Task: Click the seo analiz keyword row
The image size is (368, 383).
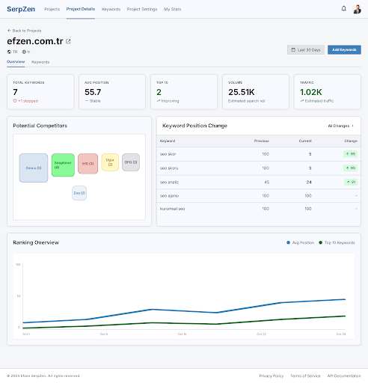Action: (x=259, y=182)
